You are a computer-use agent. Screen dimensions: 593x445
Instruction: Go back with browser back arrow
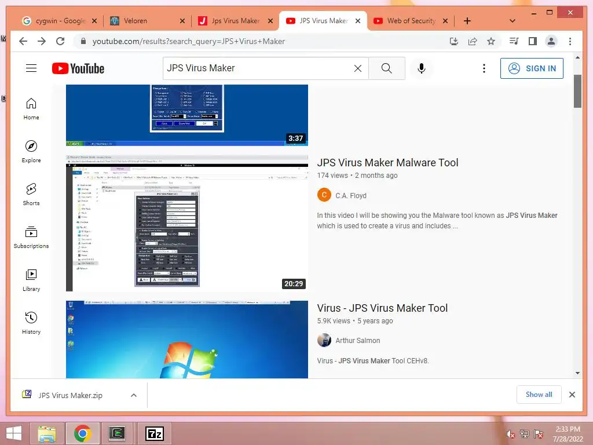click(x=23, y=41)
